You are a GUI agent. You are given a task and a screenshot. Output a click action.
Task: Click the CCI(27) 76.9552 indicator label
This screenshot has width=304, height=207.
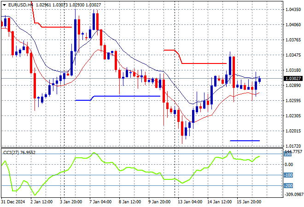point(19,153)
